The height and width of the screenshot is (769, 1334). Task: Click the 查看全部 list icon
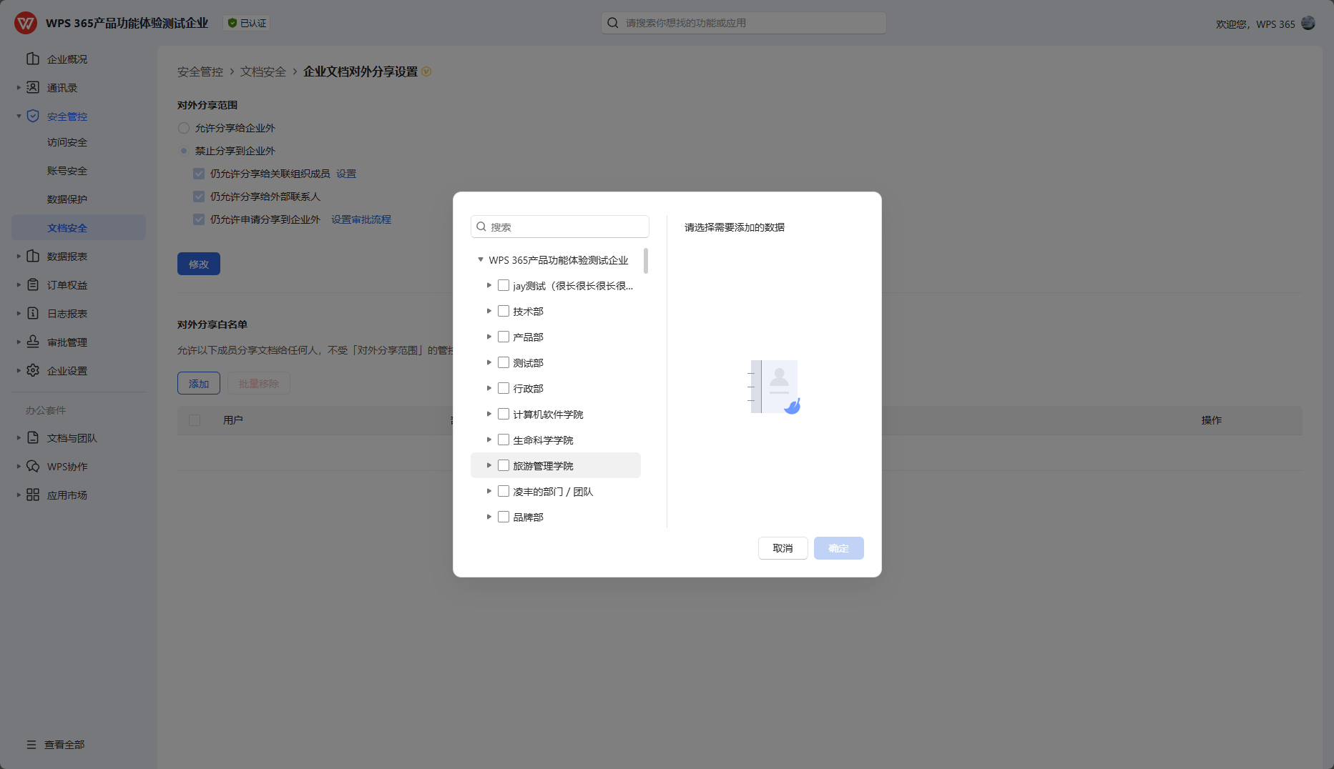[x=31, y=745]
